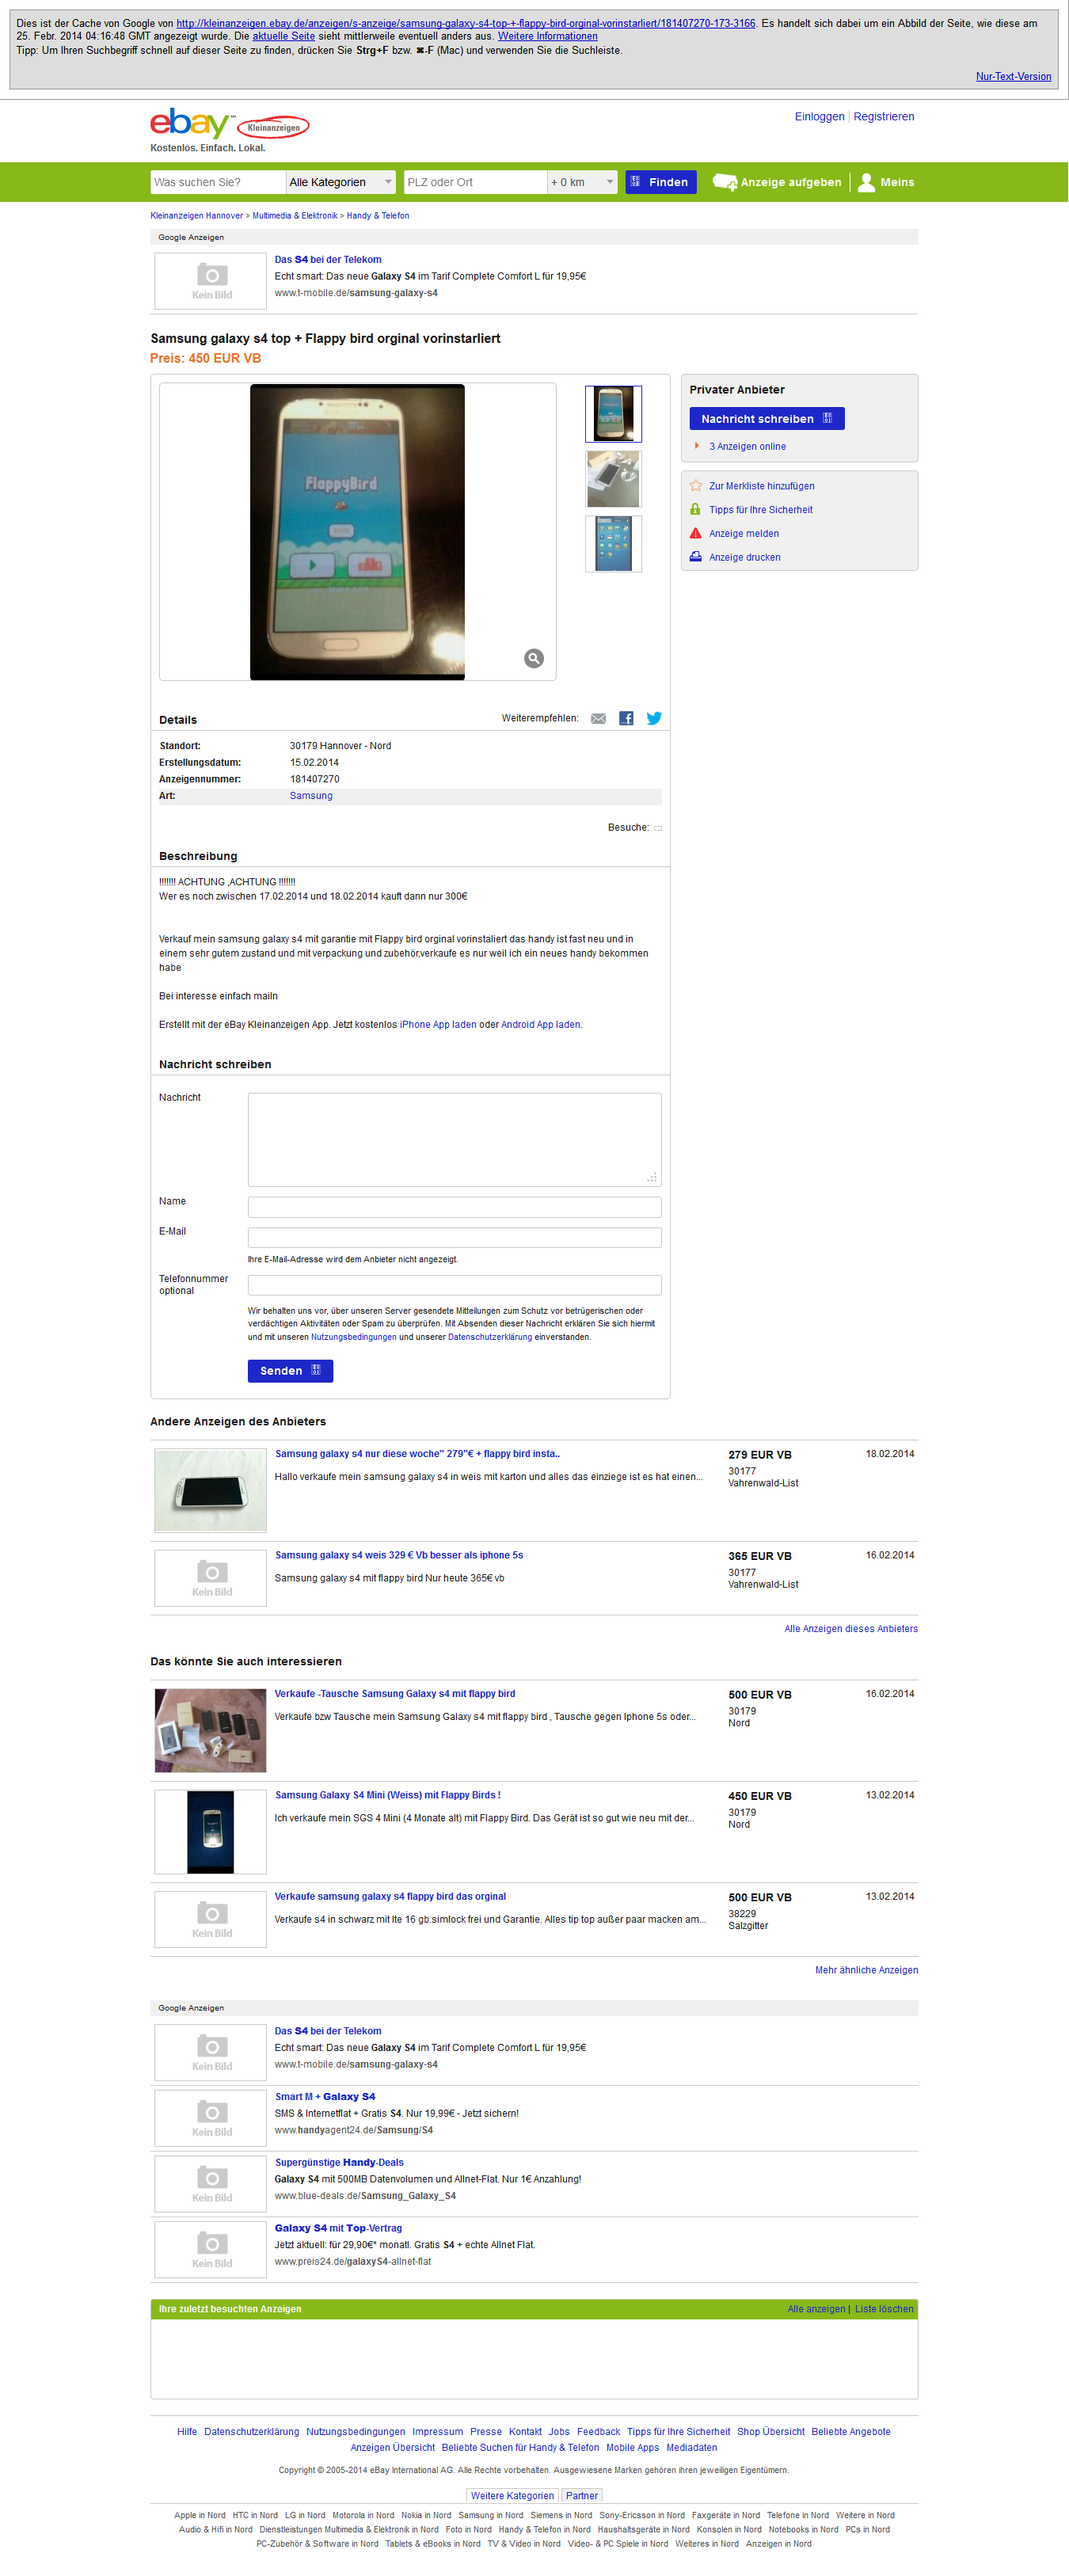
Task: Open the + 0 km radius dropdown
Action: click(582, 182)
